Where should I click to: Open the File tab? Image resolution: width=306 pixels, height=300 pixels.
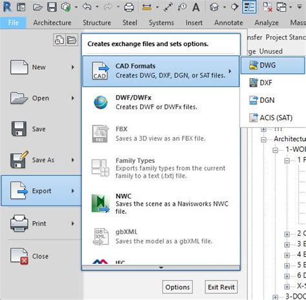(x=14, y=23)
